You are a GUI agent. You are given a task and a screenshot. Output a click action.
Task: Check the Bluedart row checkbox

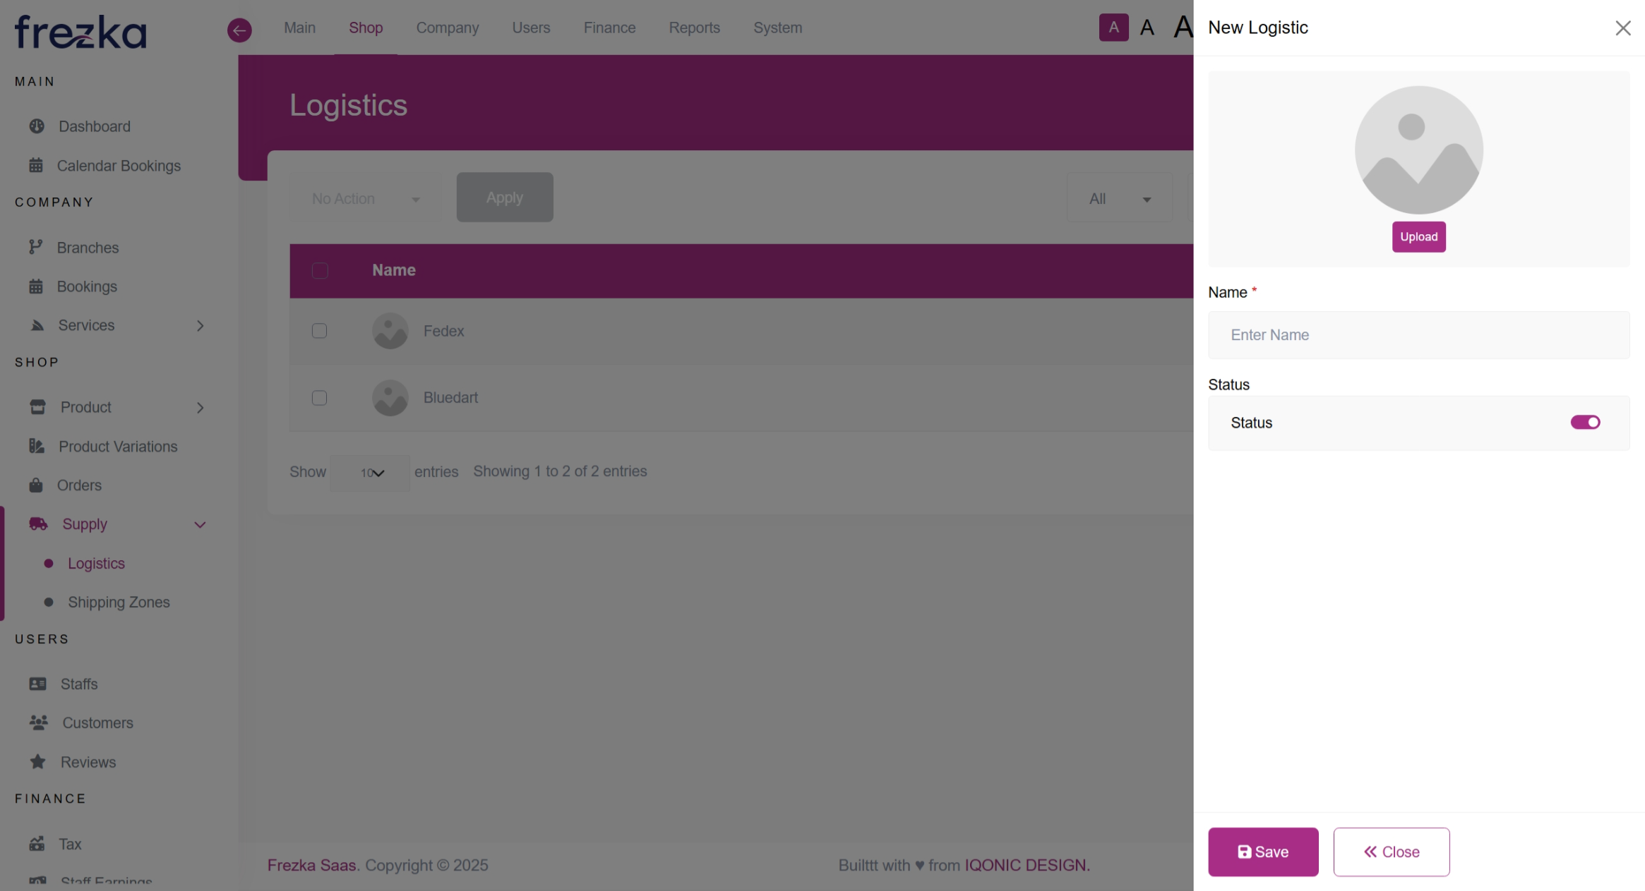click(319, 398)
